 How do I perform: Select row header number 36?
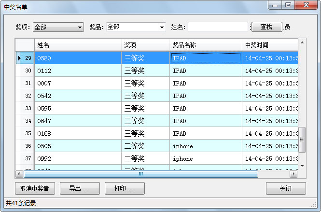25,146
